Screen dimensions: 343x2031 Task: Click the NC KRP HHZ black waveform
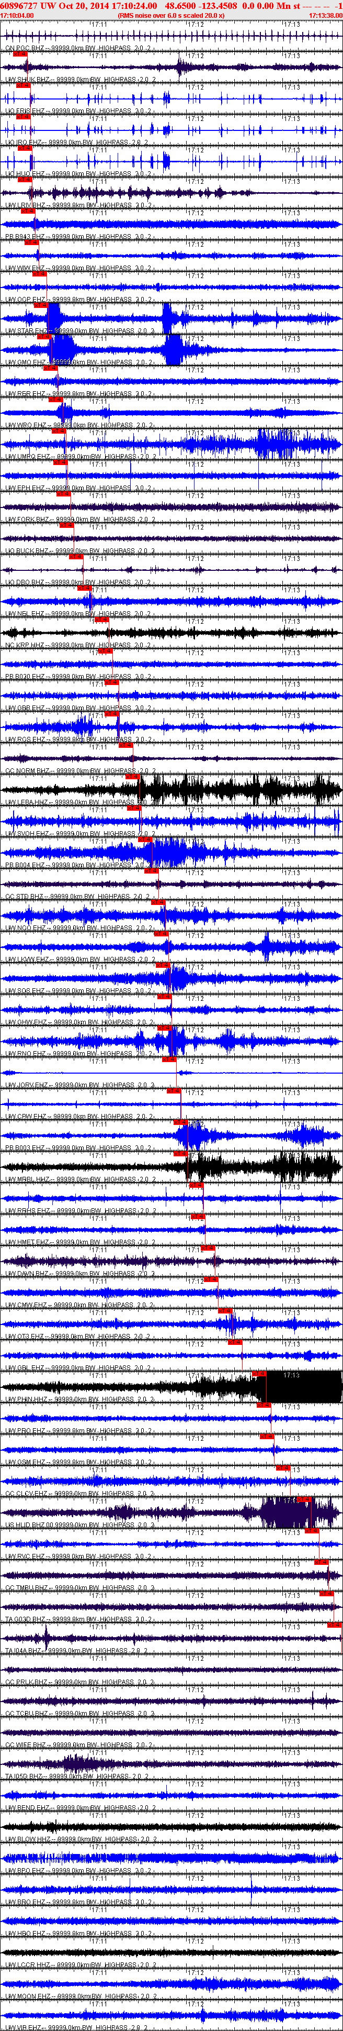171,632
